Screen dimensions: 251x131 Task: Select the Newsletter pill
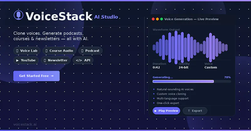click(x=56, y=60)
